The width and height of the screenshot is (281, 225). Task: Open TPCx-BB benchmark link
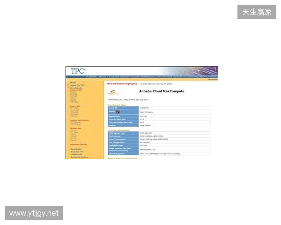[x=74, y=108]
